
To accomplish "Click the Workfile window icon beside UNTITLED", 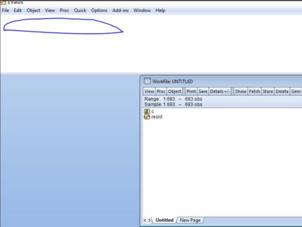I will [147, 81].
